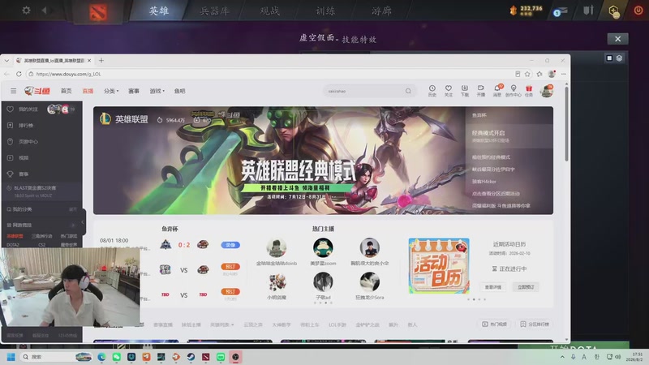Click 查看详情 button in activity calendar
This screenshot has width=649, height=365.
click(492, 287)
